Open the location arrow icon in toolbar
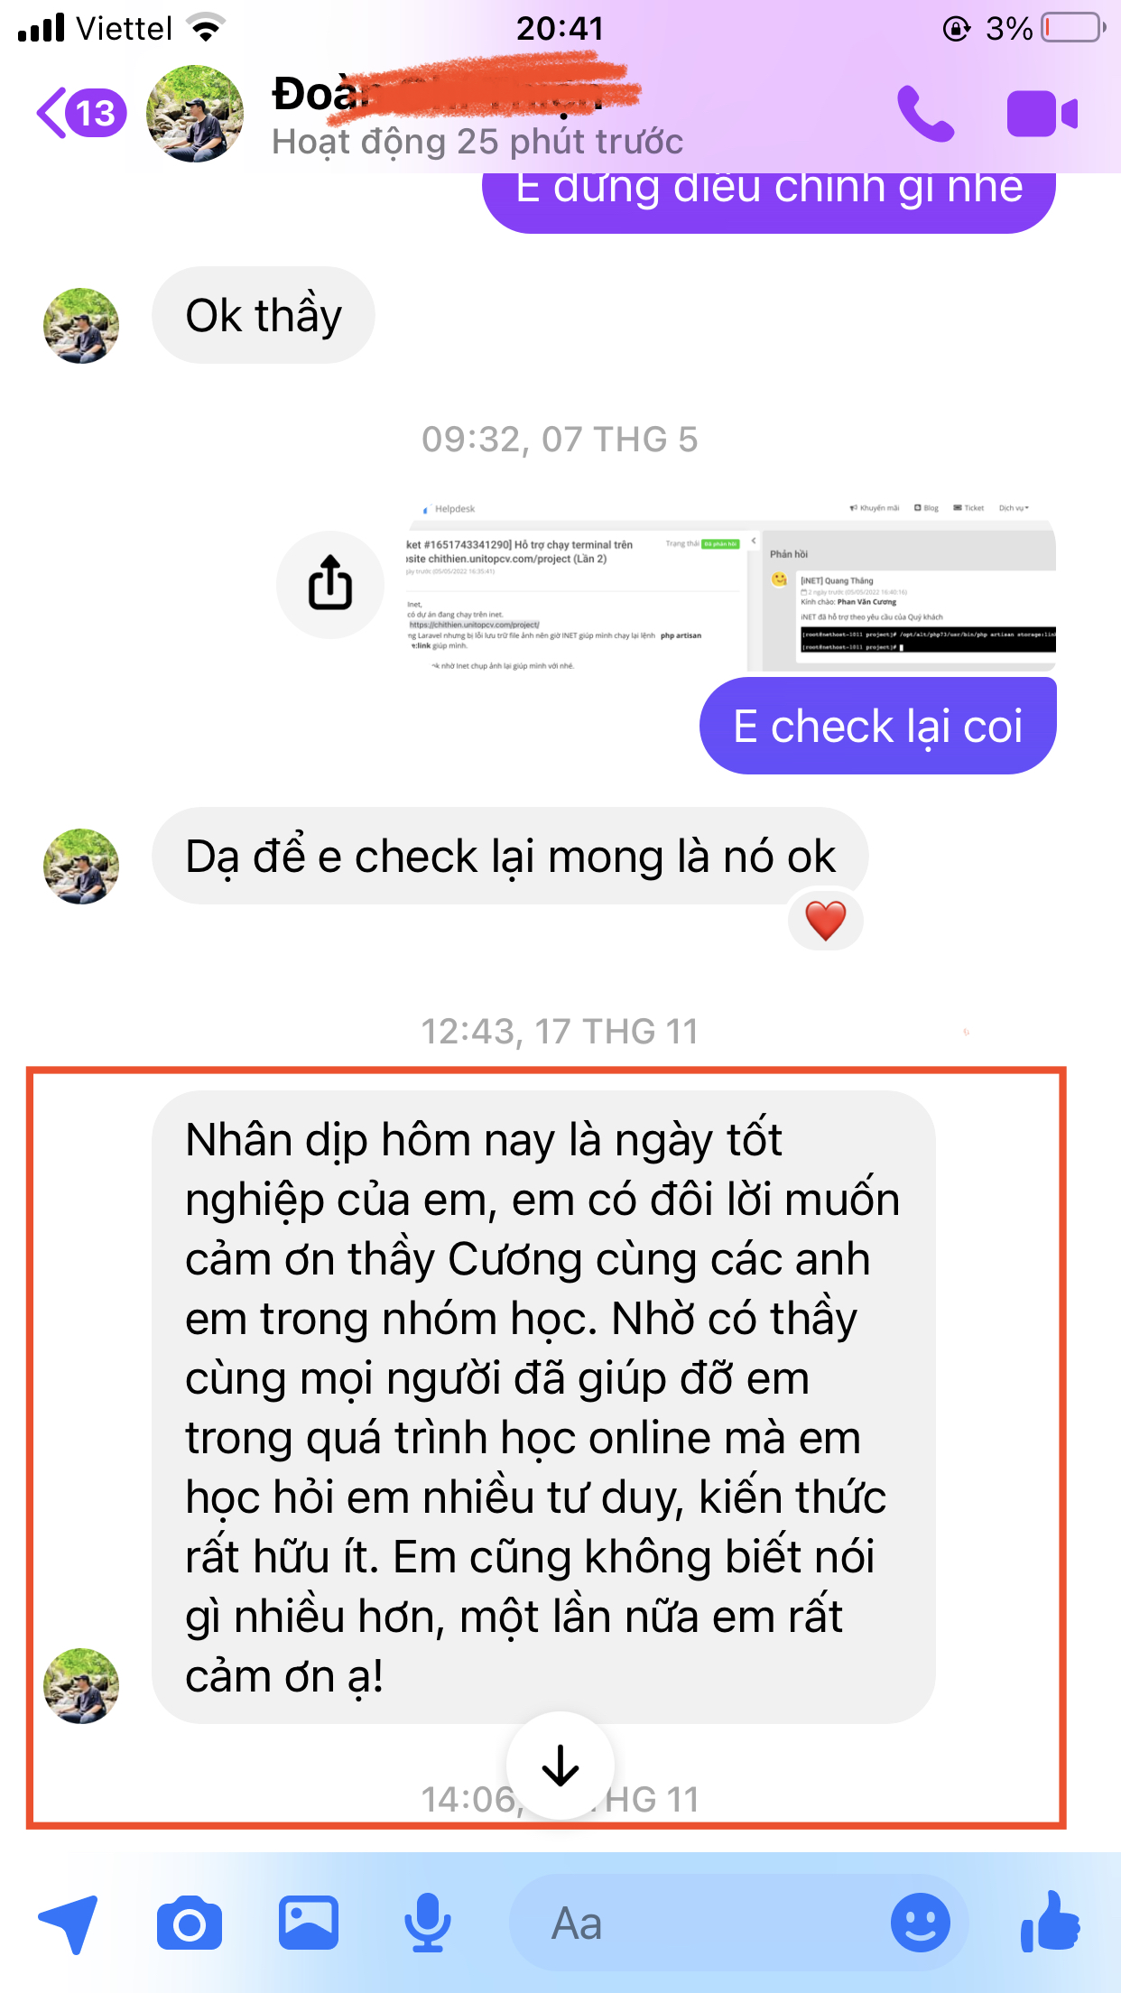This screenshot has height=1993, width=1121. point(67,1923)
